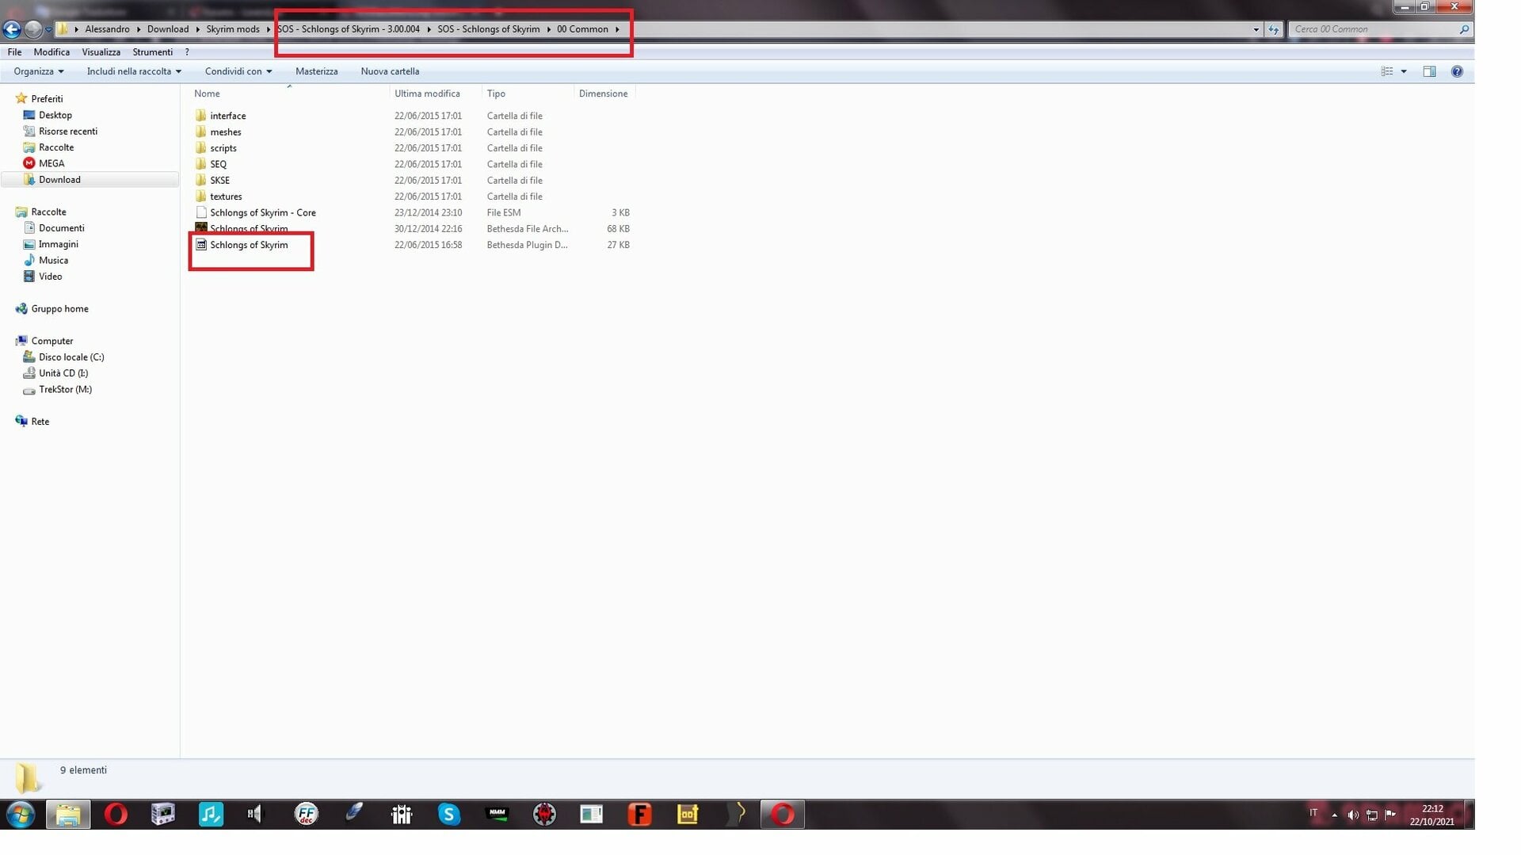1521x855 pixels.
Task: Open the Organizza dropdown
Action: [x=38, y=71]
